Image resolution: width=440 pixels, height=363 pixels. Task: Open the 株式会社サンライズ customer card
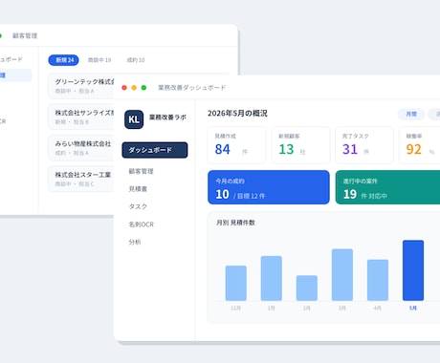(x=81, y=117)
